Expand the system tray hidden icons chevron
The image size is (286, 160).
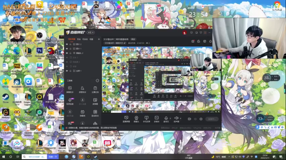click(x=229, y=157)
